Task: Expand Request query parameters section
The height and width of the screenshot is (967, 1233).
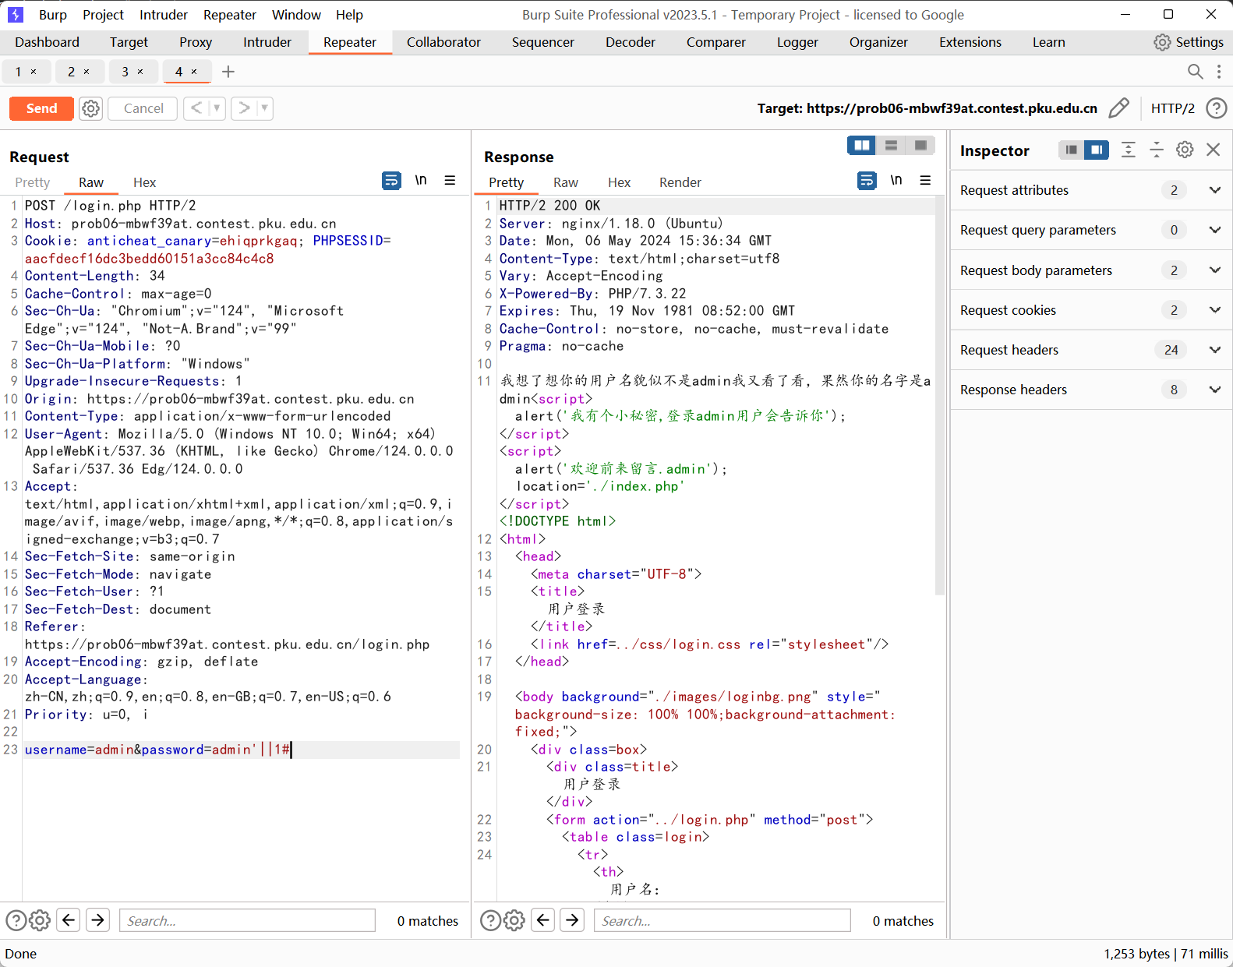Action: point(1091,230)
